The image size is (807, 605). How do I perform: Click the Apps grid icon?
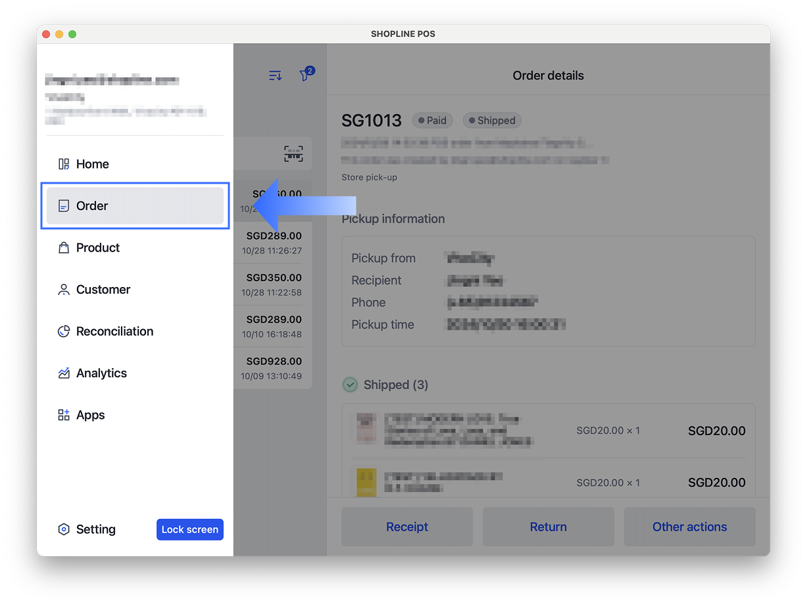64,415
